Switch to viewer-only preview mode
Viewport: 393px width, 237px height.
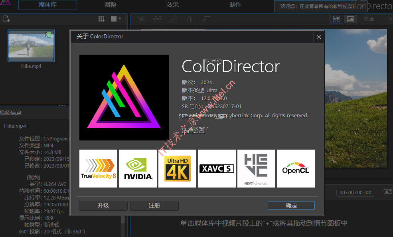pos(350,19)
